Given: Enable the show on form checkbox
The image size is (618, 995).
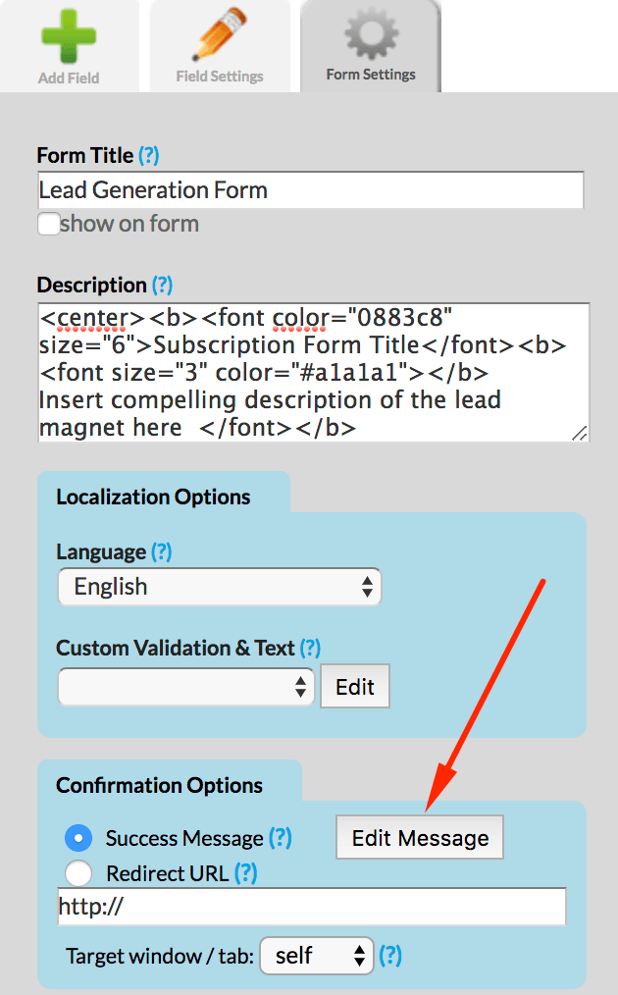Looking at the screenshot, I should pyautogui.click(x=48, y=224).
